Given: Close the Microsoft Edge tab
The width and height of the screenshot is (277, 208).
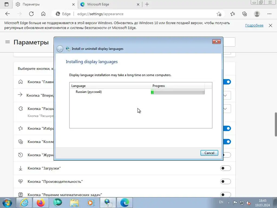Looking at the screenshot, I should click(x=138, y=4).
